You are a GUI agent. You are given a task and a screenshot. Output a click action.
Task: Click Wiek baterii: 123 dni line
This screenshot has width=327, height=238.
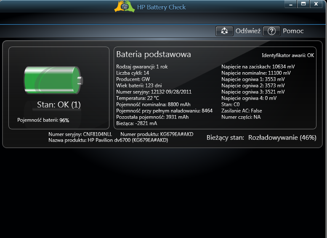pos(139,86)
